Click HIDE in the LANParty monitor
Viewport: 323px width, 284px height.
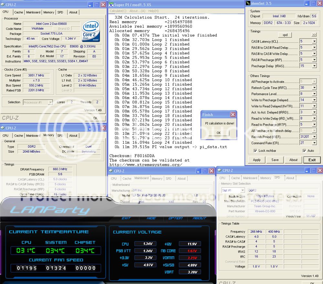[x=151, y=218]
